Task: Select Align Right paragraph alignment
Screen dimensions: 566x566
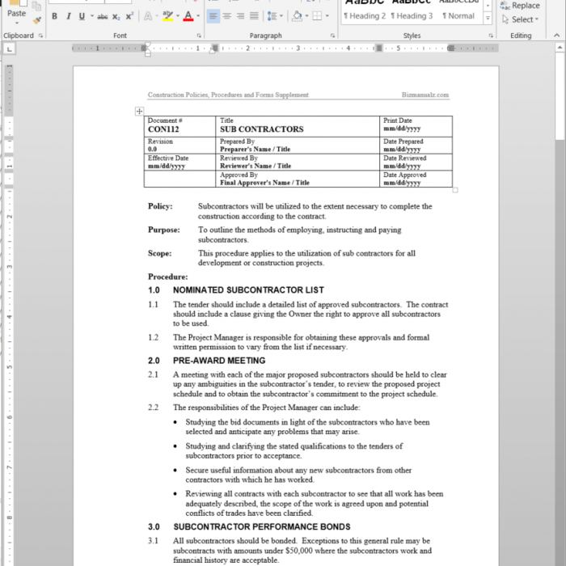Action: [x=240, y=16]
